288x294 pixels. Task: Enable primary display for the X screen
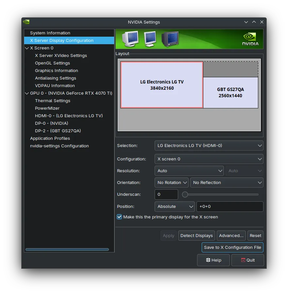tap(119, 217)
